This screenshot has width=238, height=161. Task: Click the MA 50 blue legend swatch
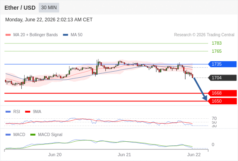point(65,35)
